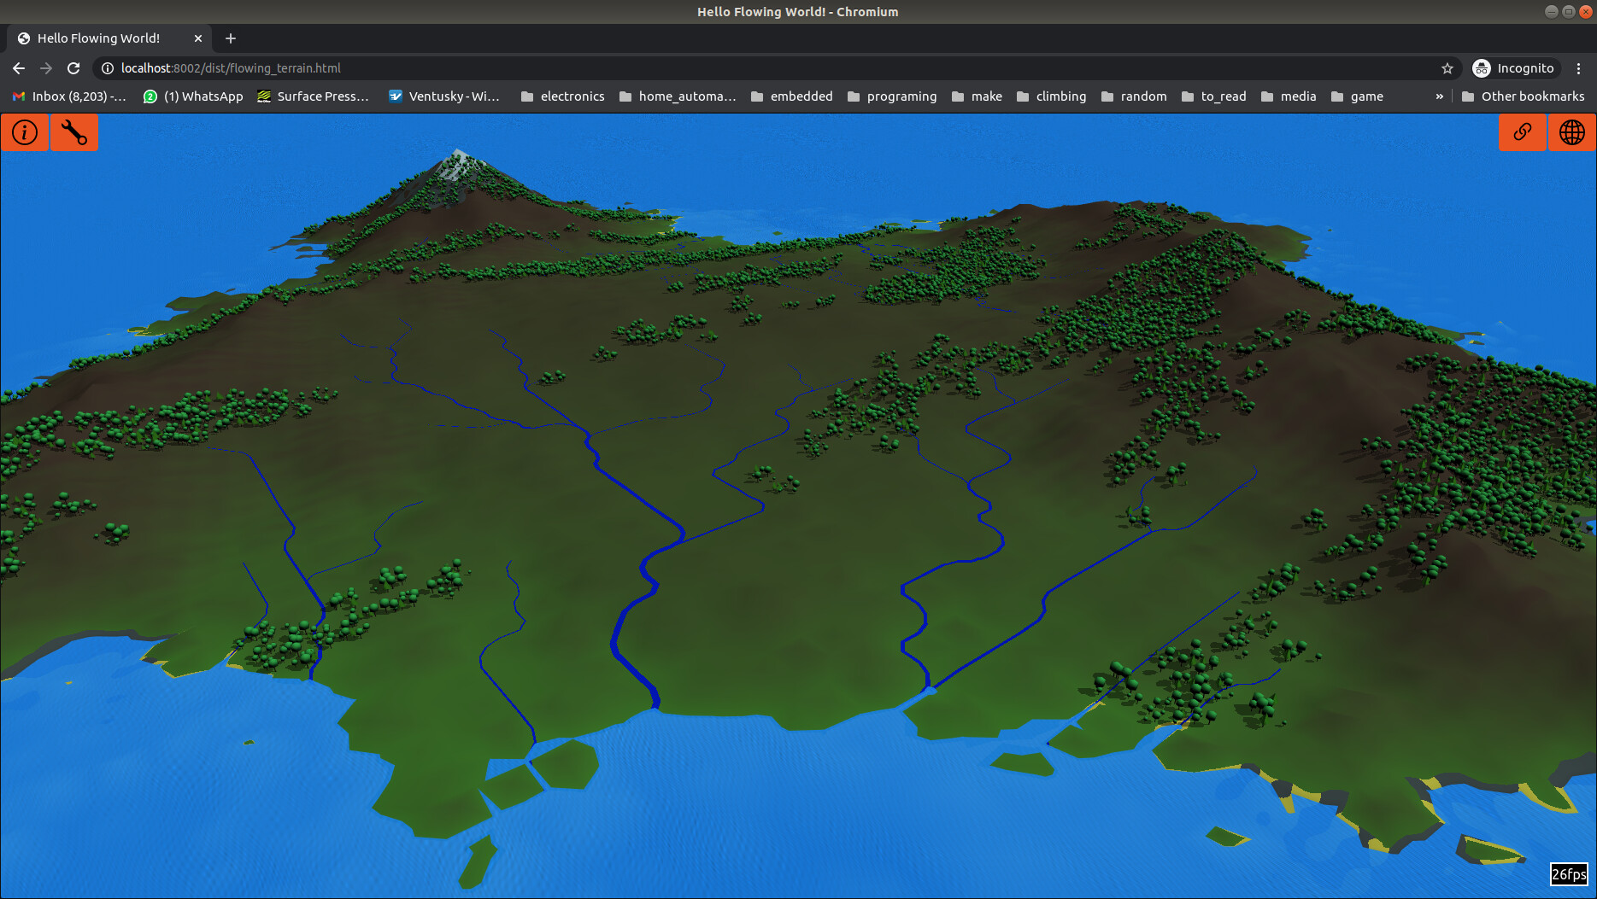Open the Inbox Gmail bookmark

pos(69,96)
